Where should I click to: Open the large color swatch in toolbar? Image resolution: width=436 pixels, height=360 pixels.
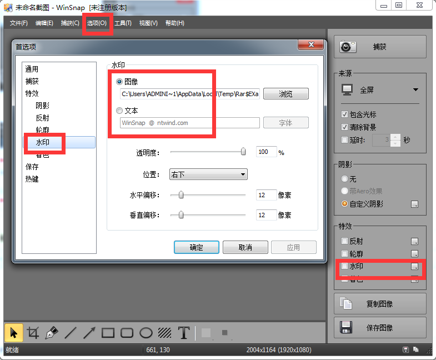(206, 333)
